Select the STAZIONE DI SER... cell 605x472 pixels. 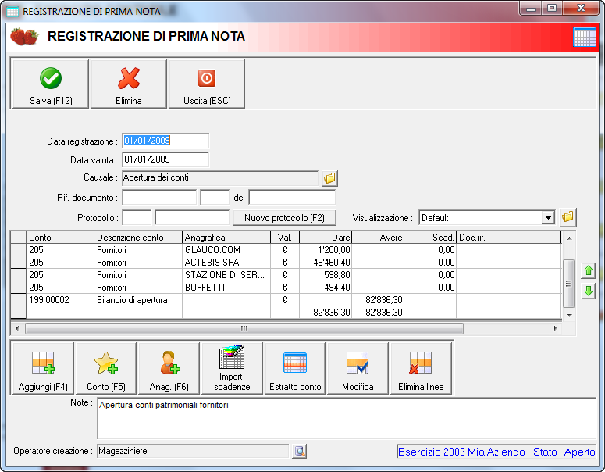[x=226, y=275]
